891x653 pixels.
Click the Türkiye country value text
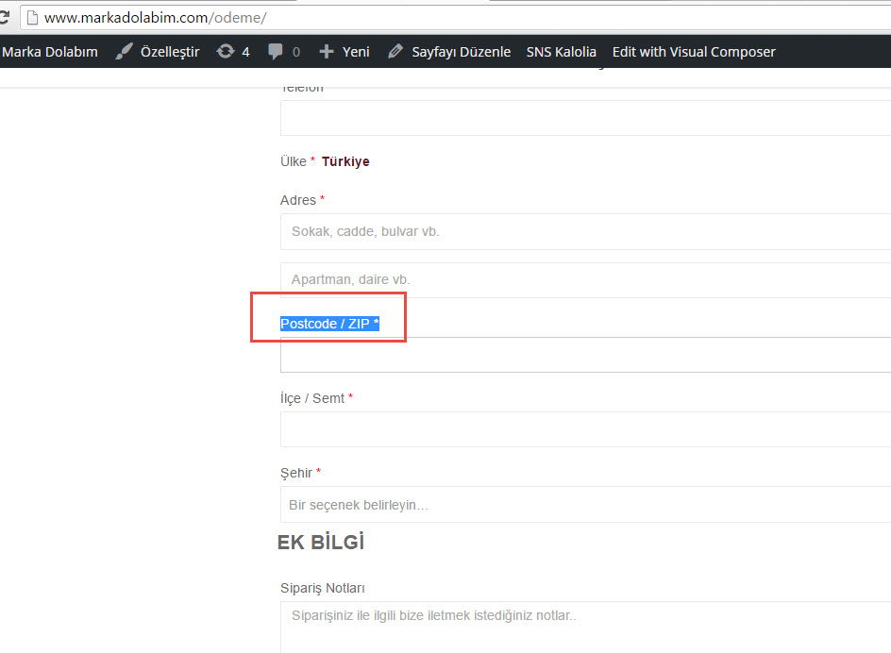click(x=345, y=161)
